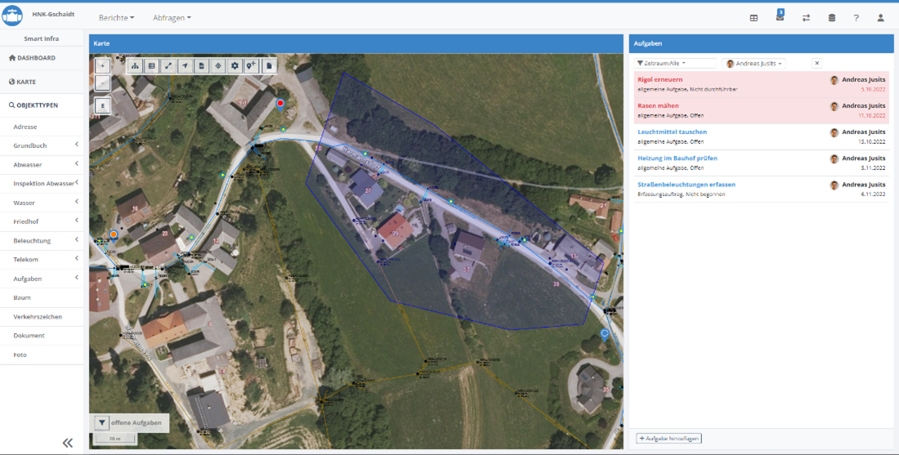899x455 pixels.
Task: Open the help question mark icon
Action: click(x=856, y=18)
